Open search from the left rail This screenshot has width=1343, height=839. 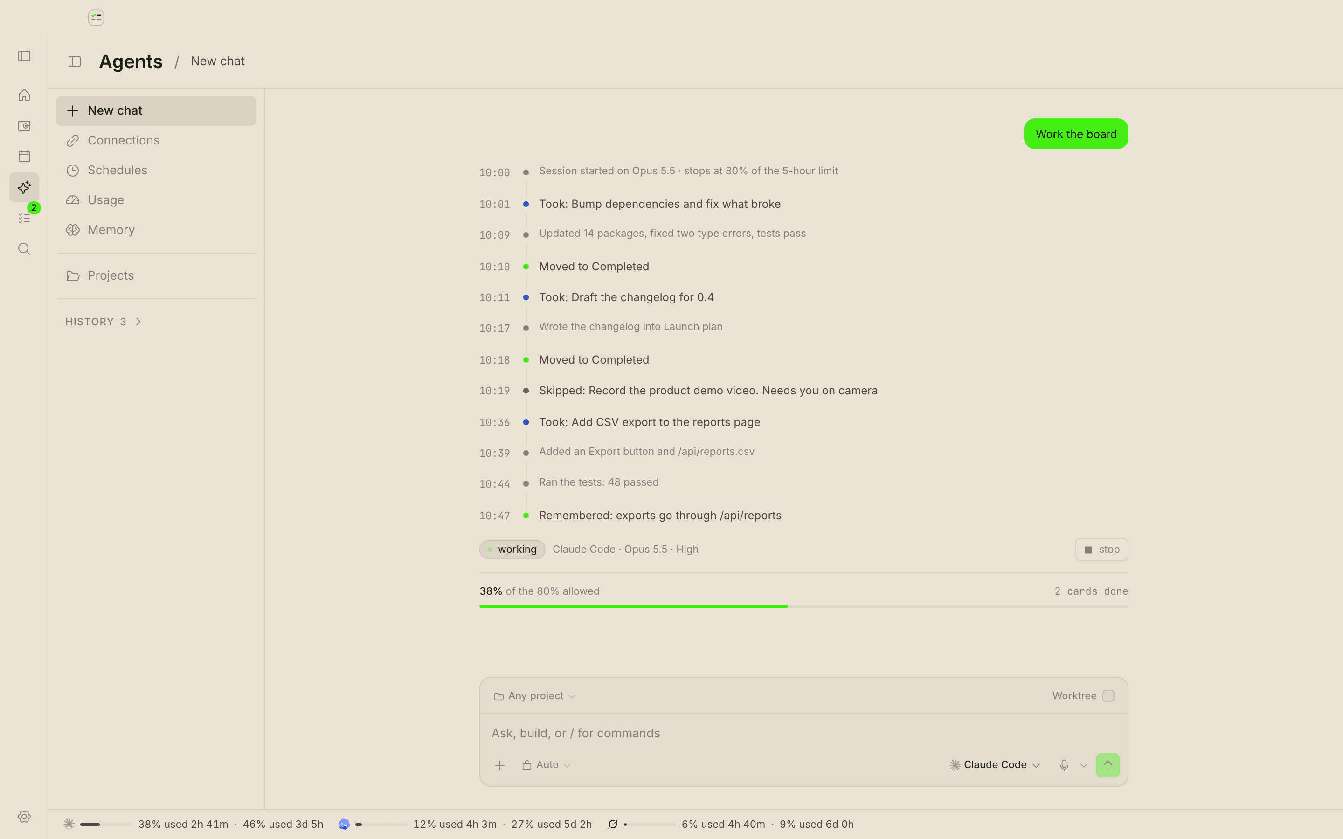(x=24, y=248)
